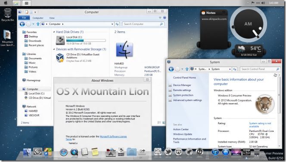Open iCloud icon in the dock

point(158,151)
